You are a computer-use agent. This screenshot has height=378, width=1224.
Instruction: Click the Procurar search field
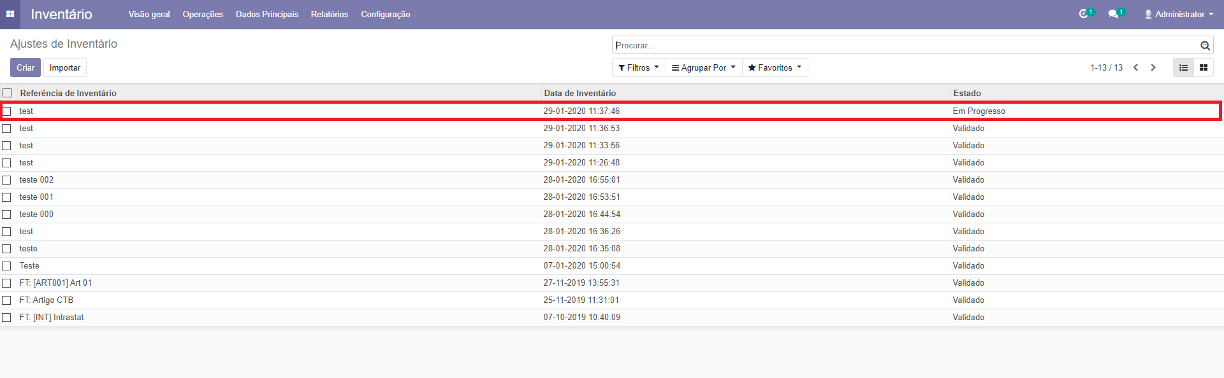coord(905,46)
